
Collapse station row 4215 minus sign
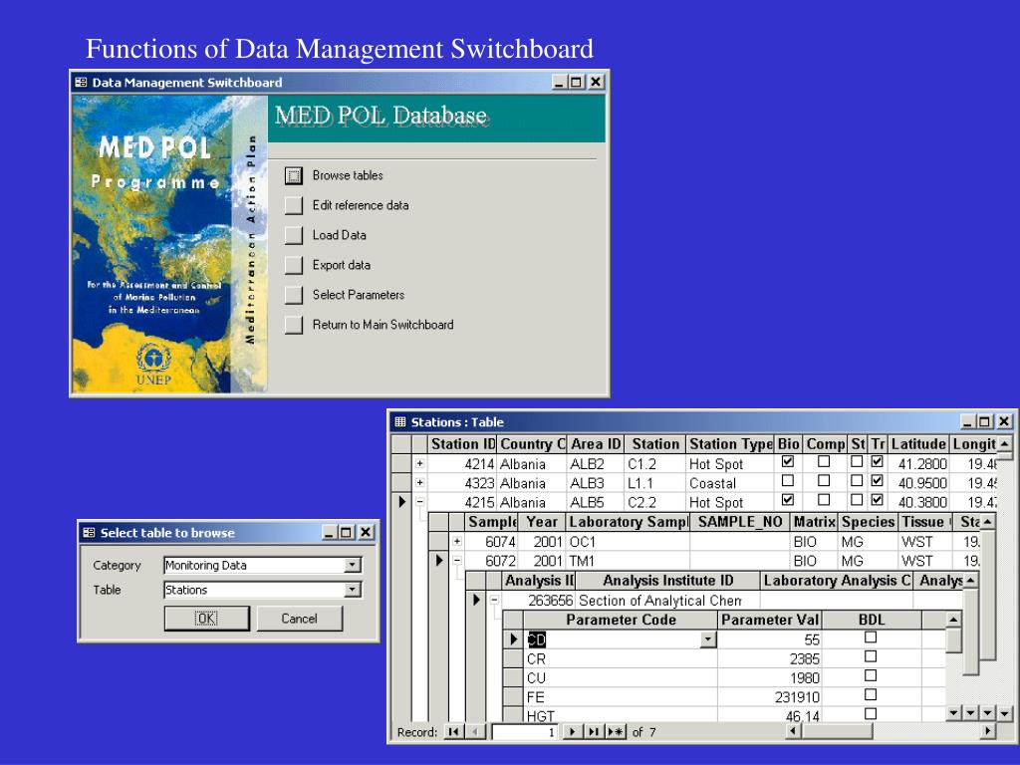420,502
